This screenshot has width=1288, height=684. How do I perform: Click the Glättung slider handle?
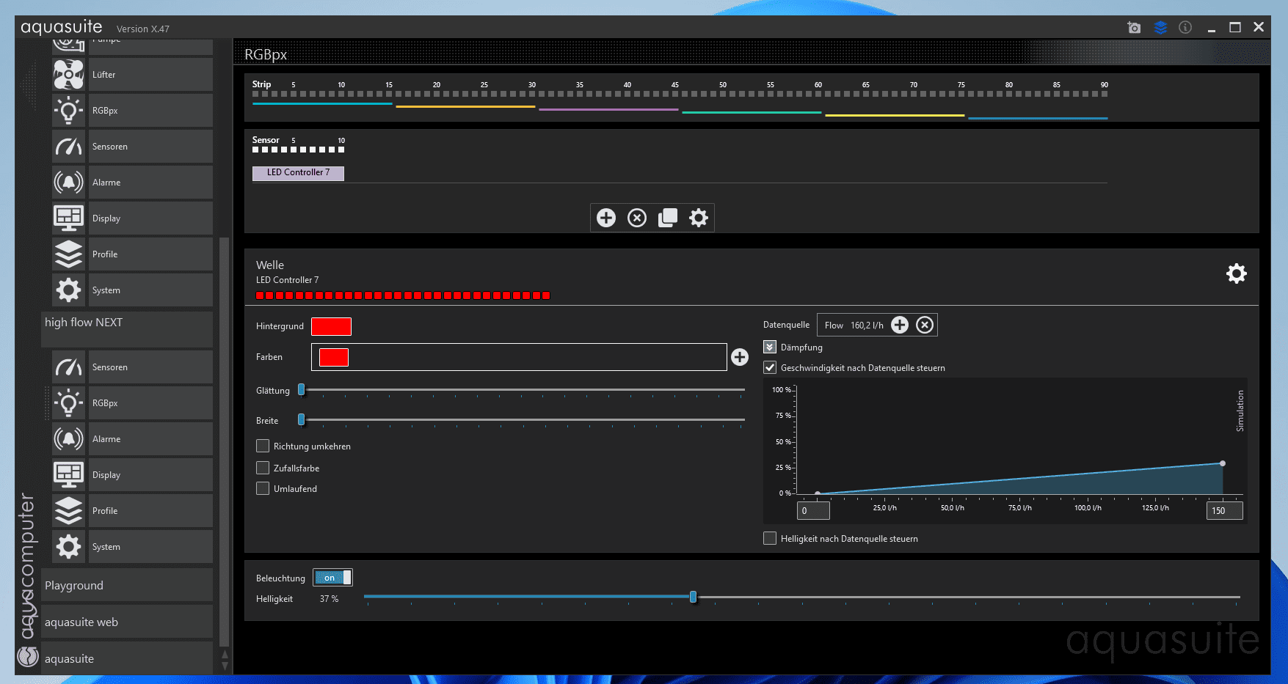pos(301,389)
